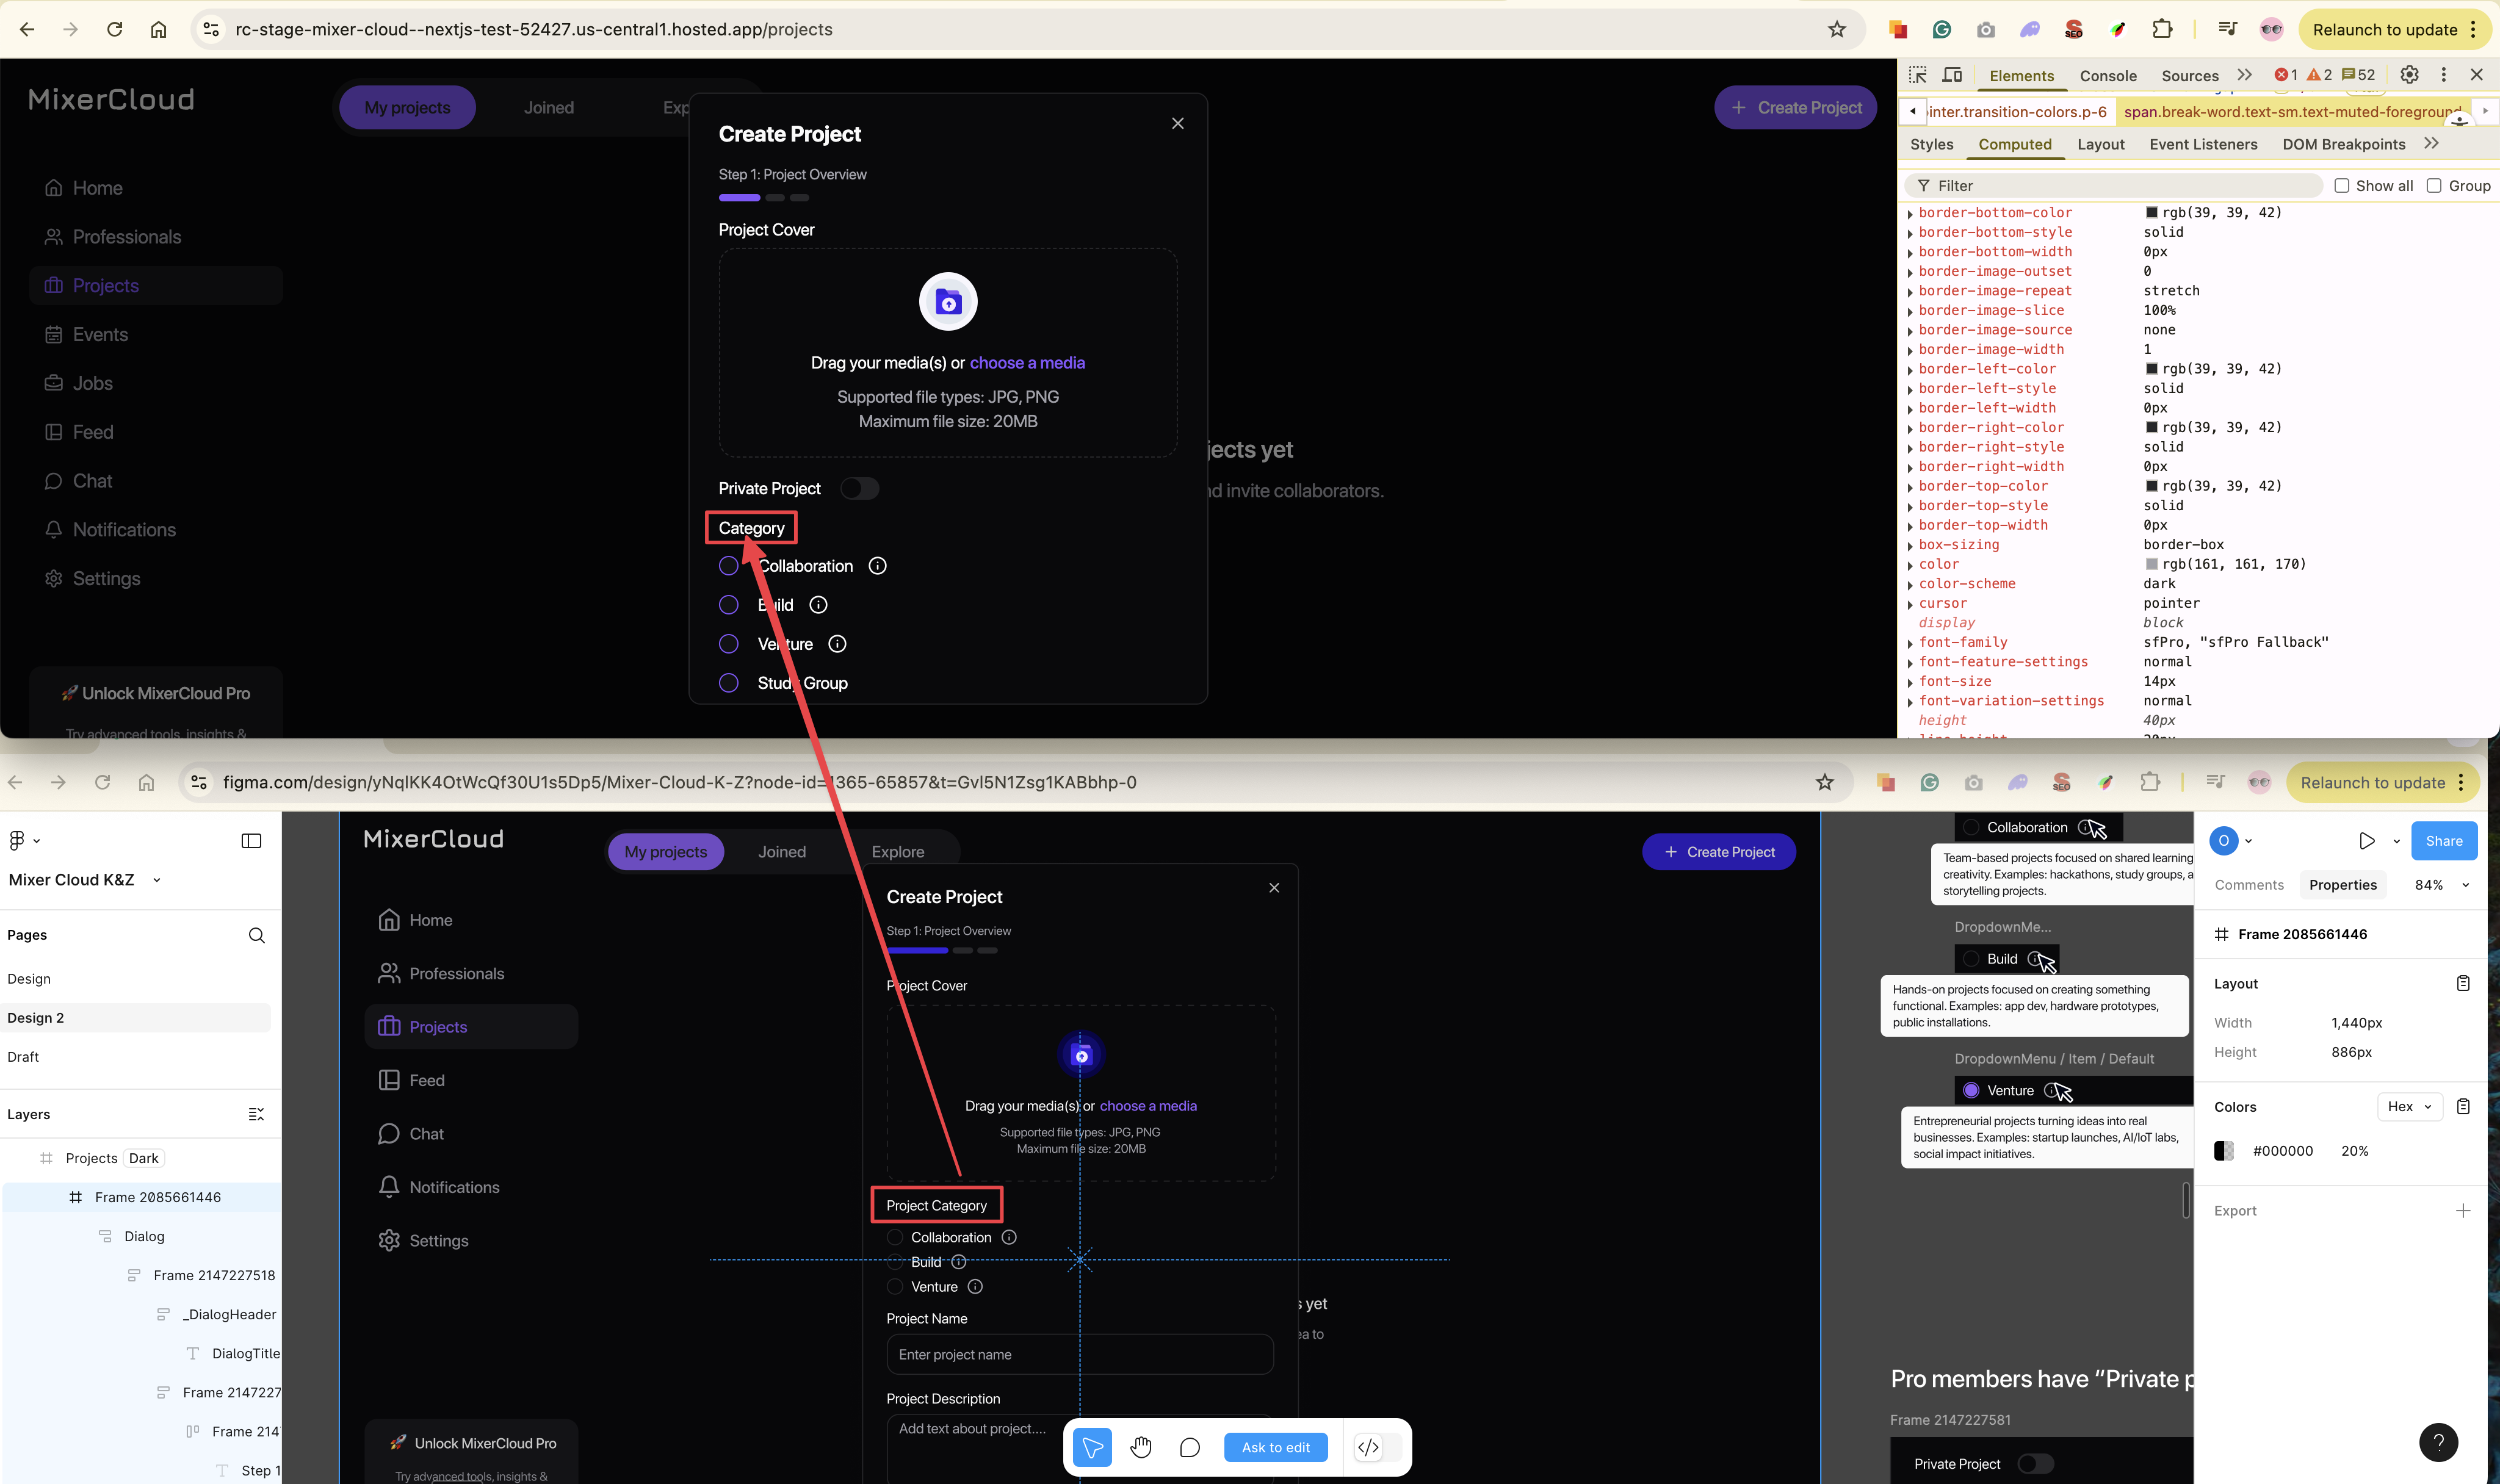The height and width of the screenshot is (1484, 2500).
Task: Open DevTools inspect element picker
Action: coord(1917,75)
